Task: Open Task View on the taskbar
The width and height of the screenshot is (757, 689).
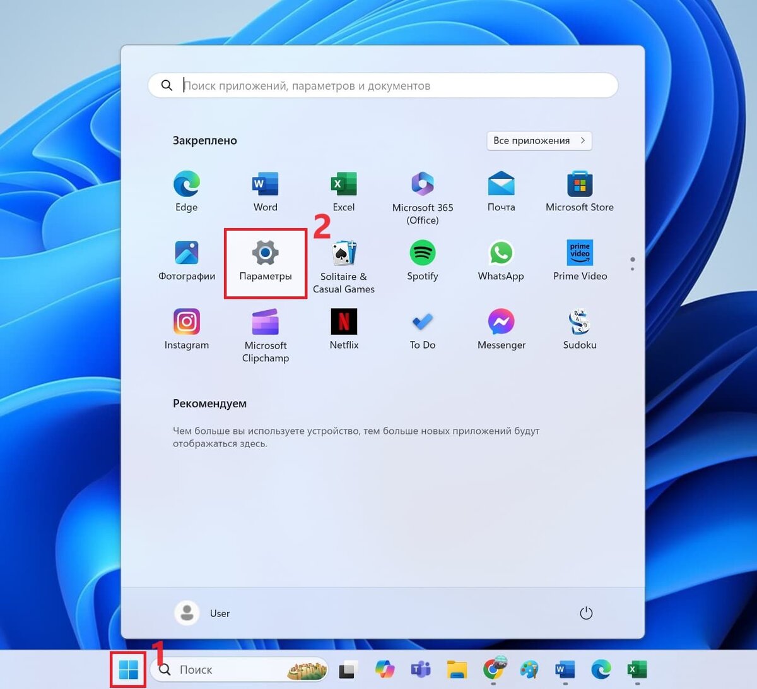Action: coord(348,669)
